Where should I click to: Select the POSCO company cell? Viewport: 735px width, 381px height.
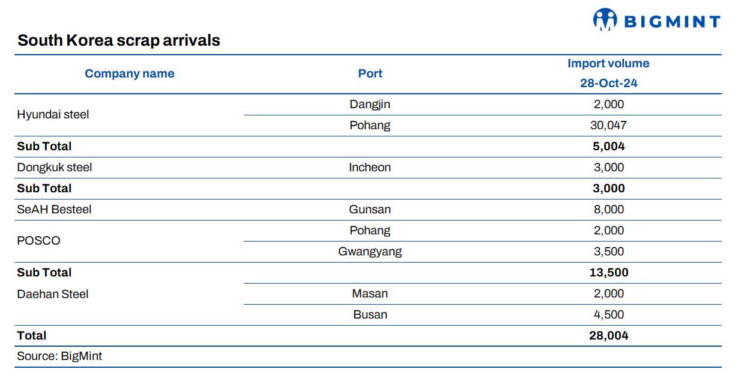(38, 240)
